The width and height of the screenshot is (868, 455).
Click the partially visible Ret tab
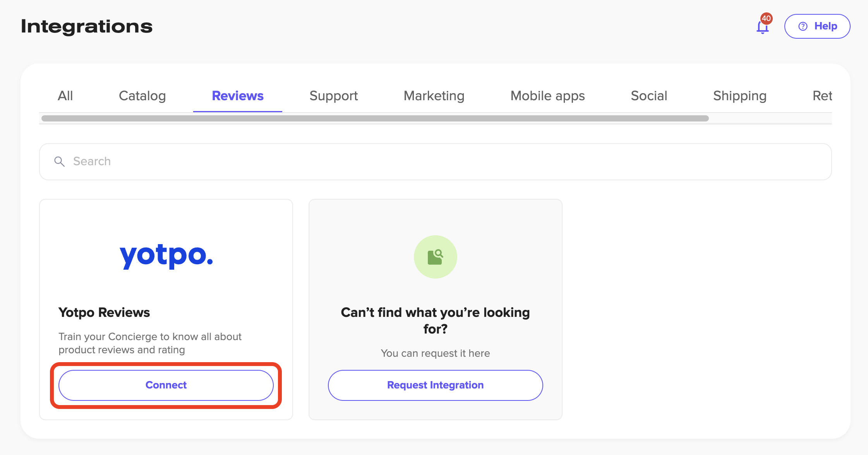[x=822, y=96]
